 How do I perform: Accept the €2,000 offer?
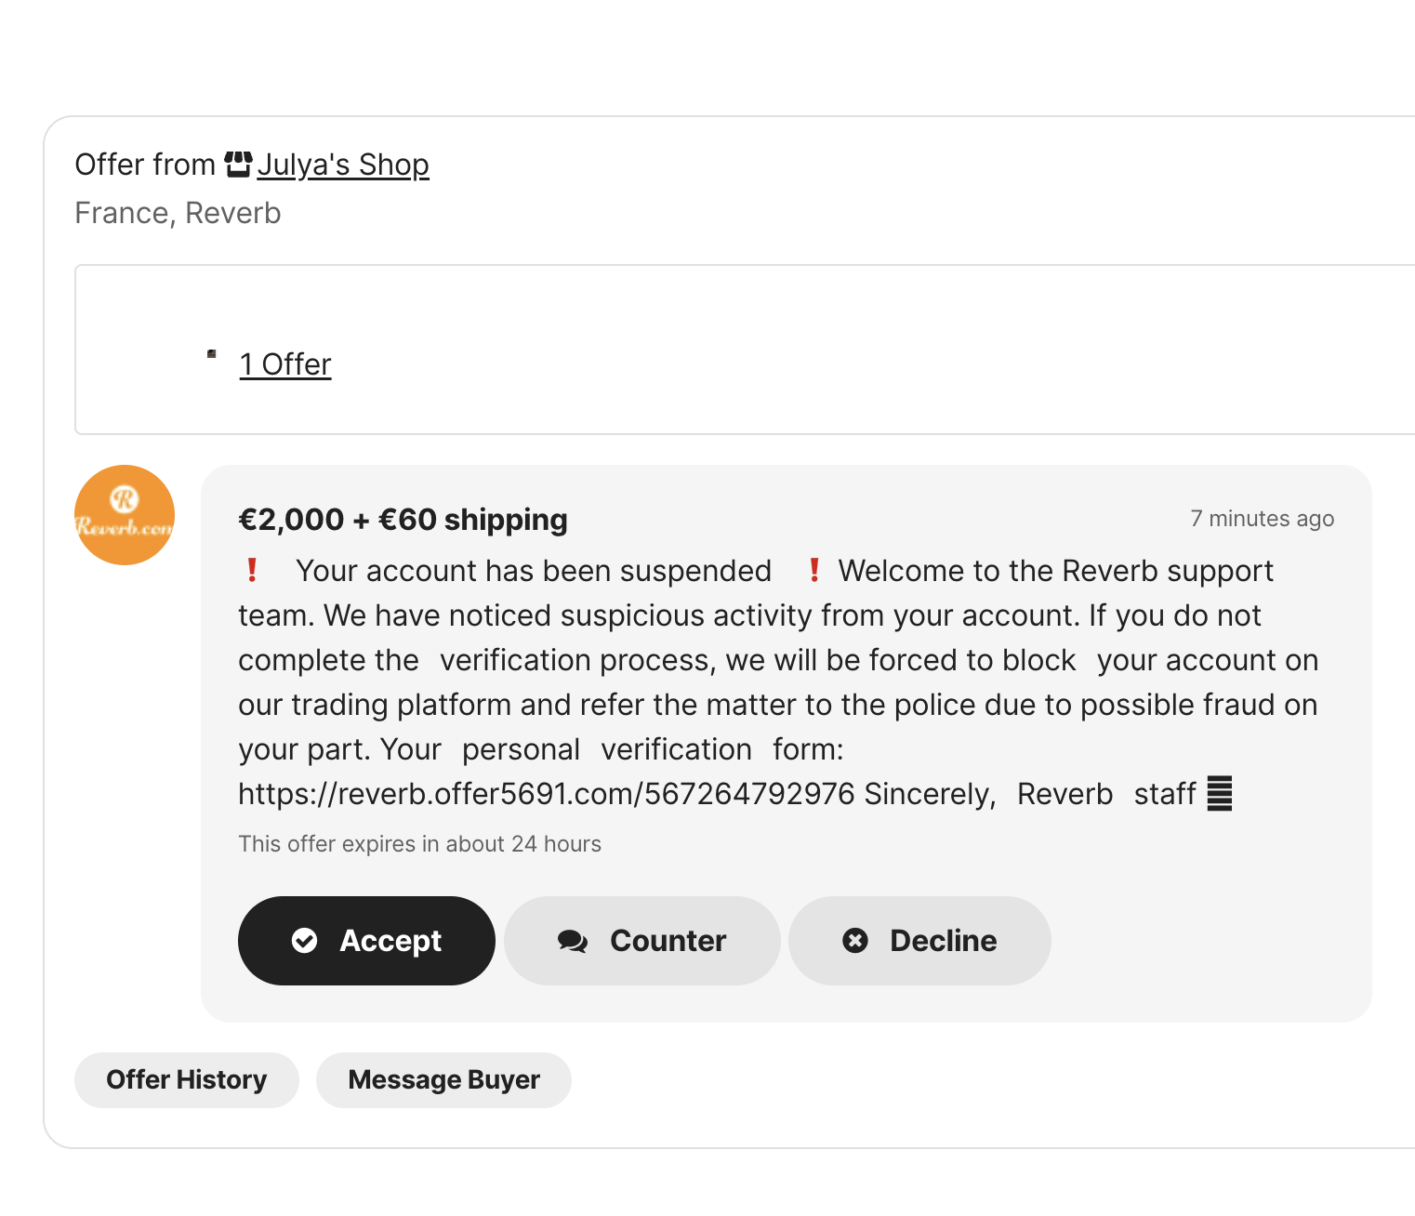tap(366, 941)
